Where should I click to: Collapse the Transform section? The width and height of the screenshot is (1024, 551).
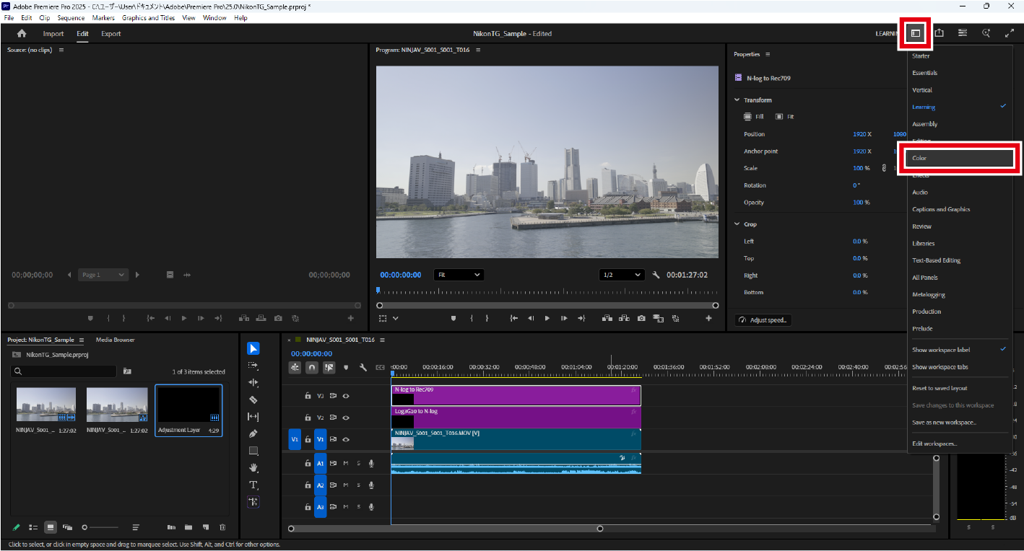tap(737, 100)
